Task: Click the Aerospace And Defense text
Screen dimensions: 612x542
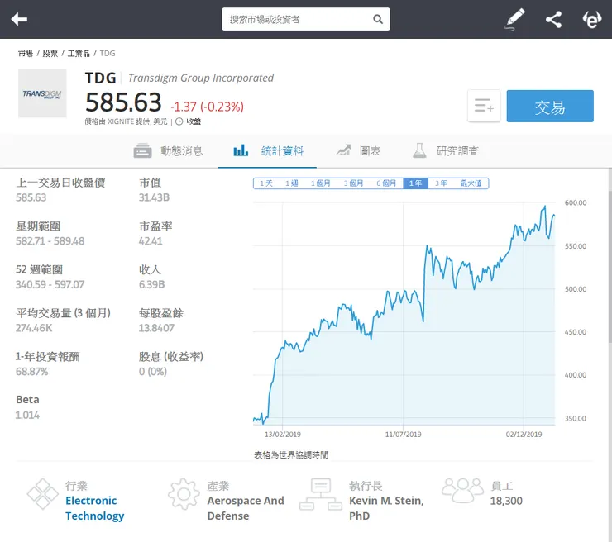Action: click(246, 508)
